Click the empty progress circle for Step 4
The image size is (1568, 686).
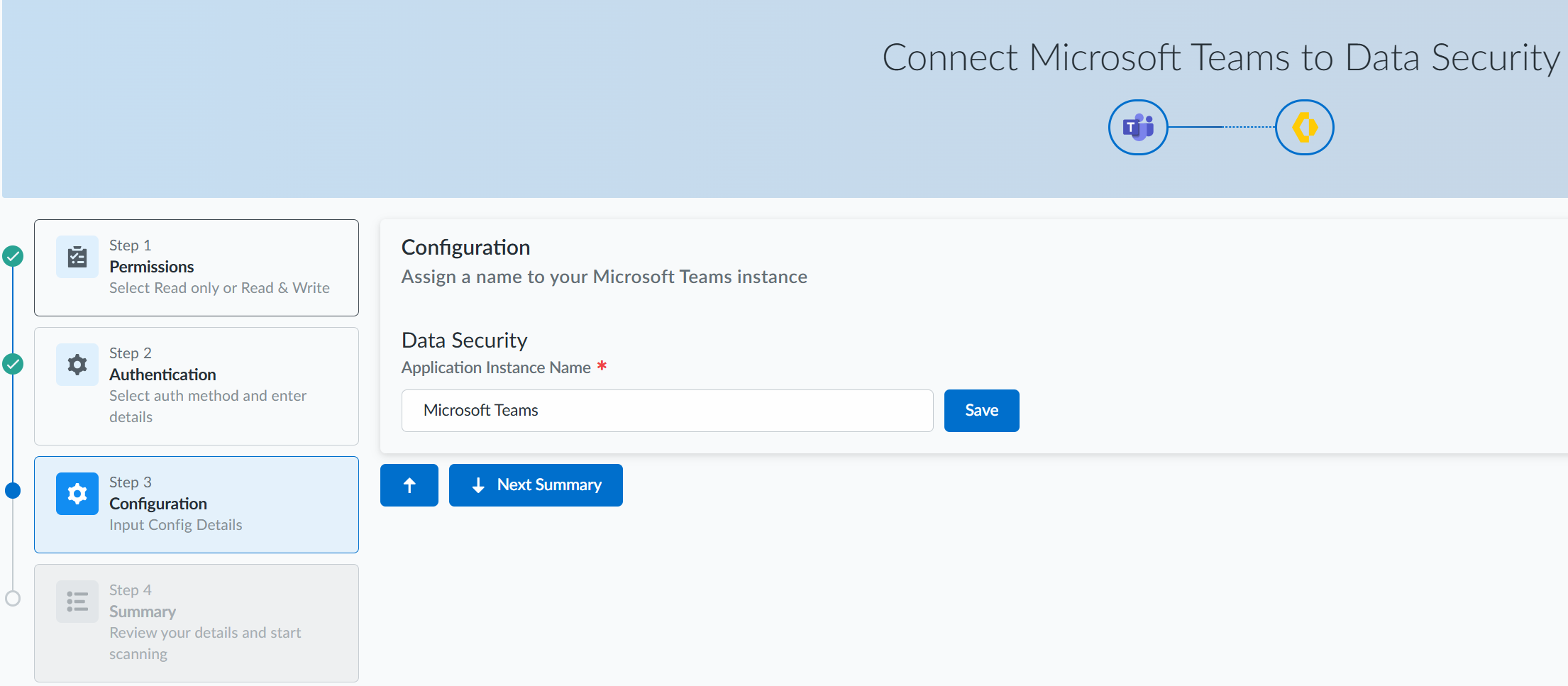tap(13, 598)
